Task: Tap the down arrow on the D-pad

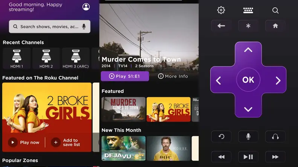Action: tap(248, 109)
